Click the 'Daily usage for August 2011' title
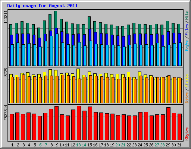191x149 pixels. tap(43, 6)
